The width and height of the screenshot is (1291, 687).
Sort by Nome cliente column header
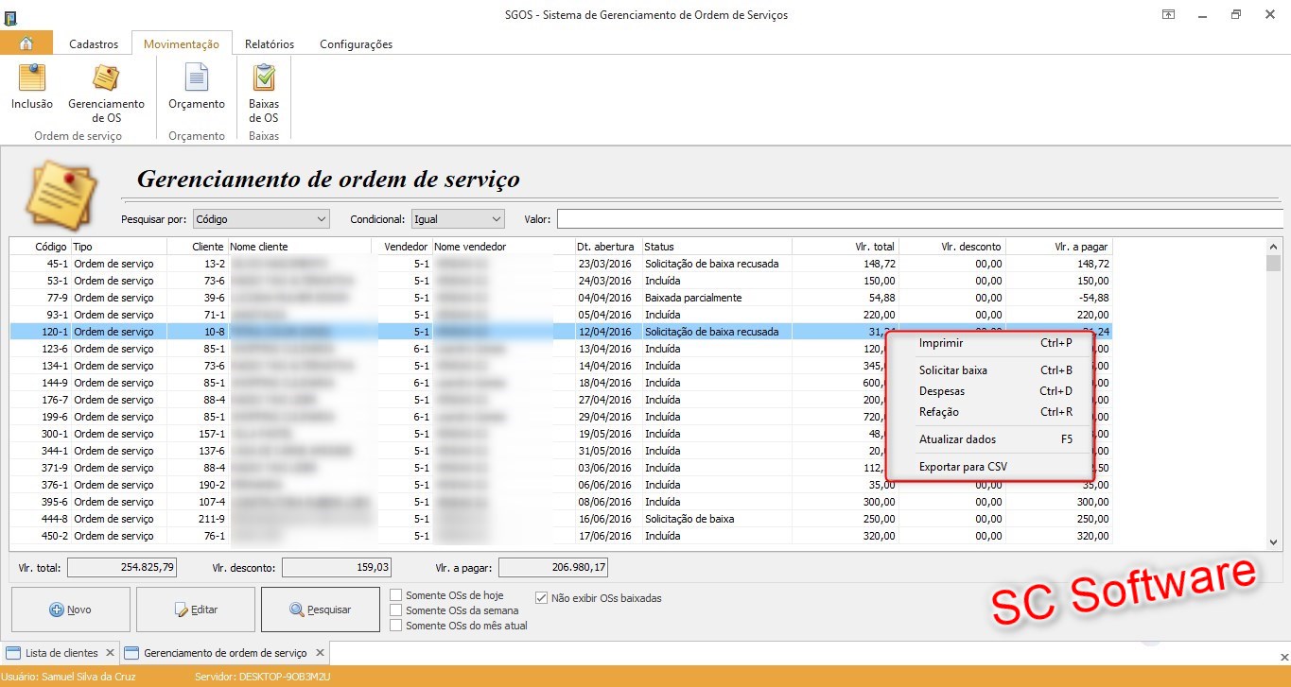tap(300, 247)
